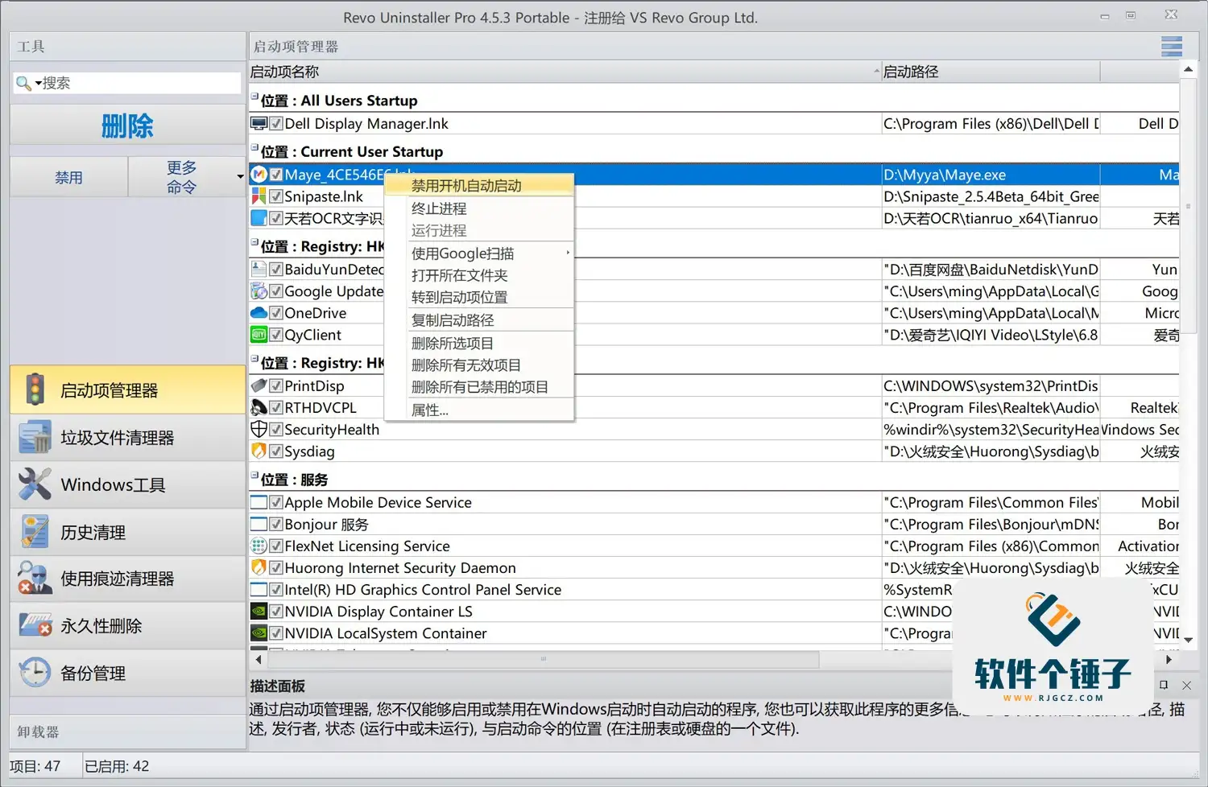Open the hamburger menu icon at top right

[x=1172, y=47]
